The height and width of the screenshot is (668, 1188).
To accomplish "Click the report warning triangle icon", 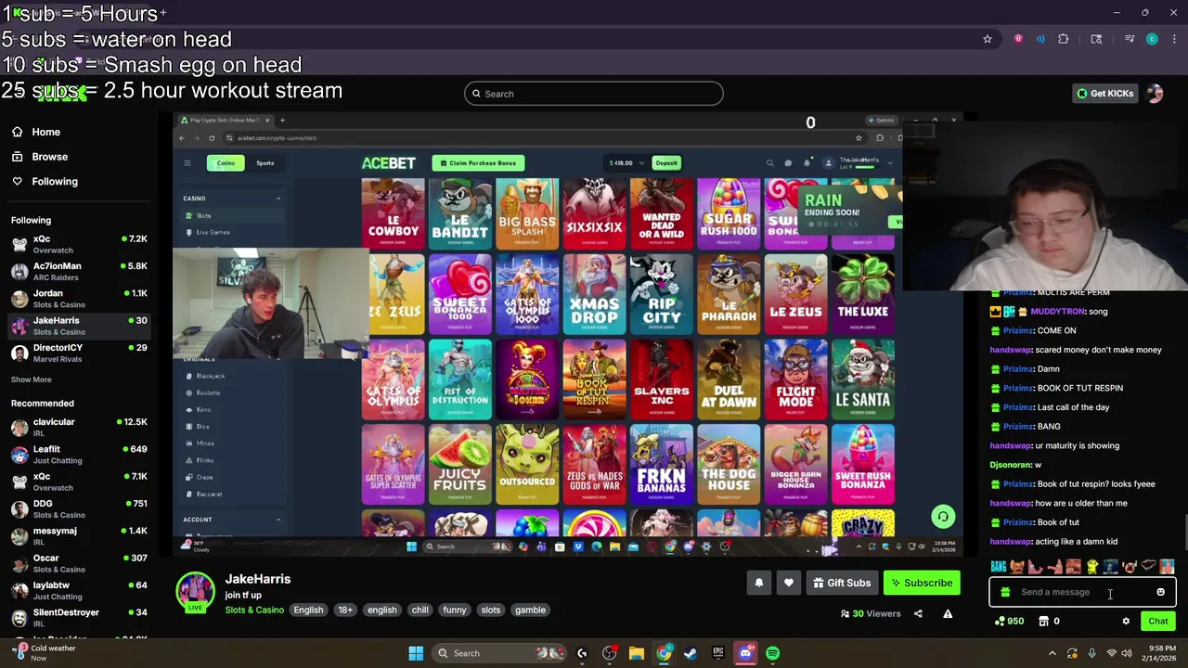I will 948,613.
